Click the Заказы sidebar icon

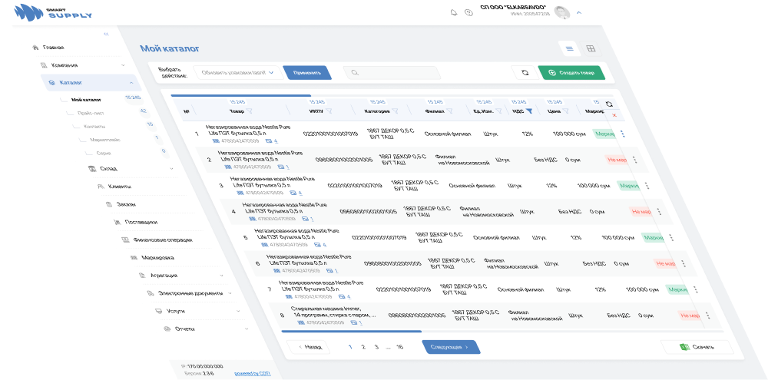tap(109, 204)
